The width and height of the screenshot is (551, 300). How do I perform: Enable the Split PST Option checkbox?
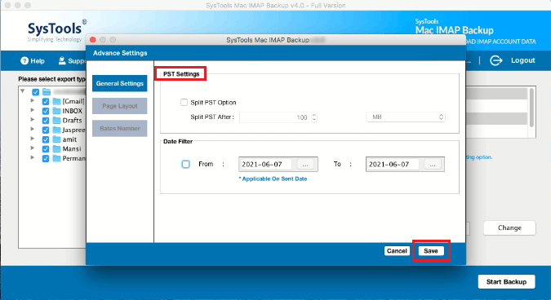[x=184, y=102]
